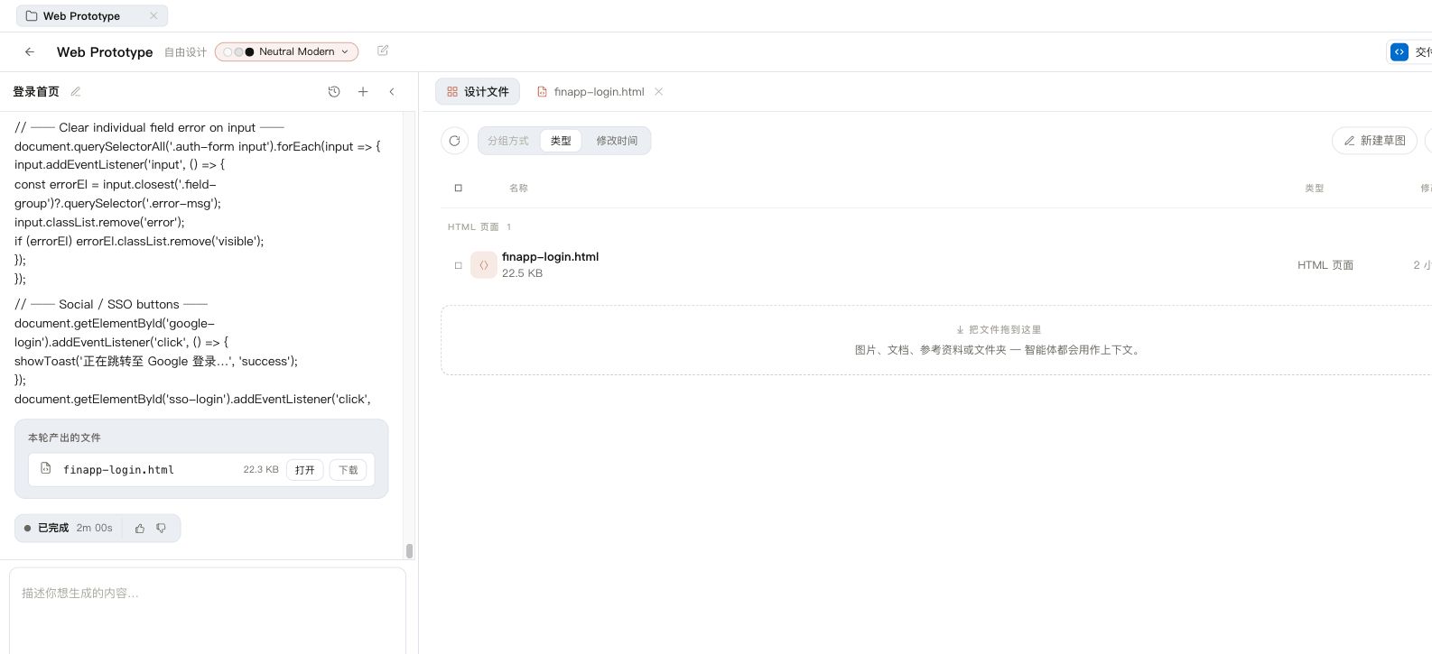1432x654 pixels.
Task: Click the edit note icon beside Neutral Modern
Action: [383, 51]
